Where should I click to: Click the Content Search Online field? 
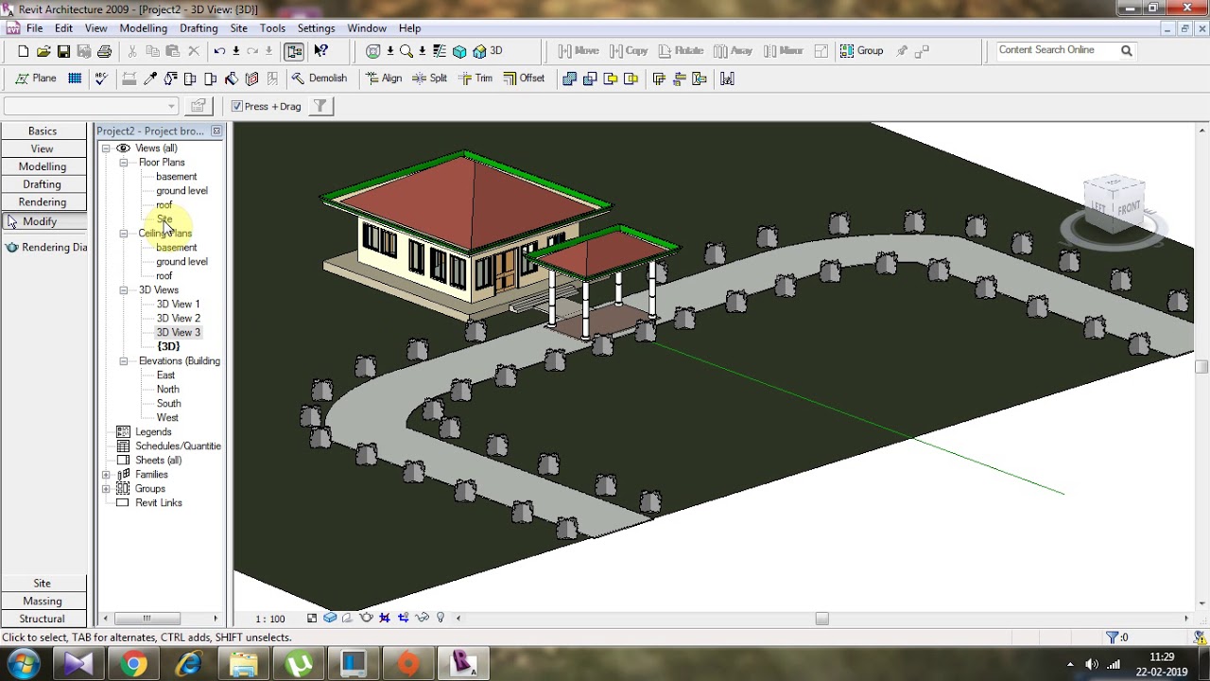click(x=1057, y=50)
